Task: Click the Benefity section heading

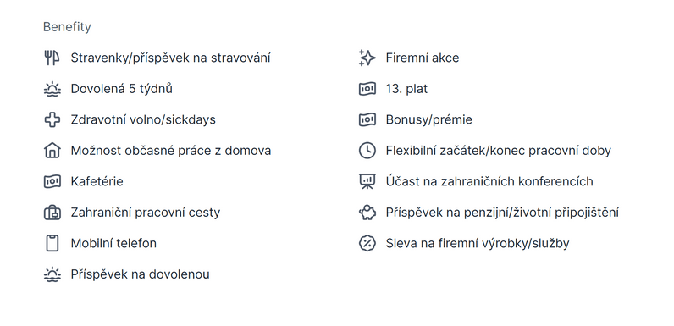Action: point(67,27)
